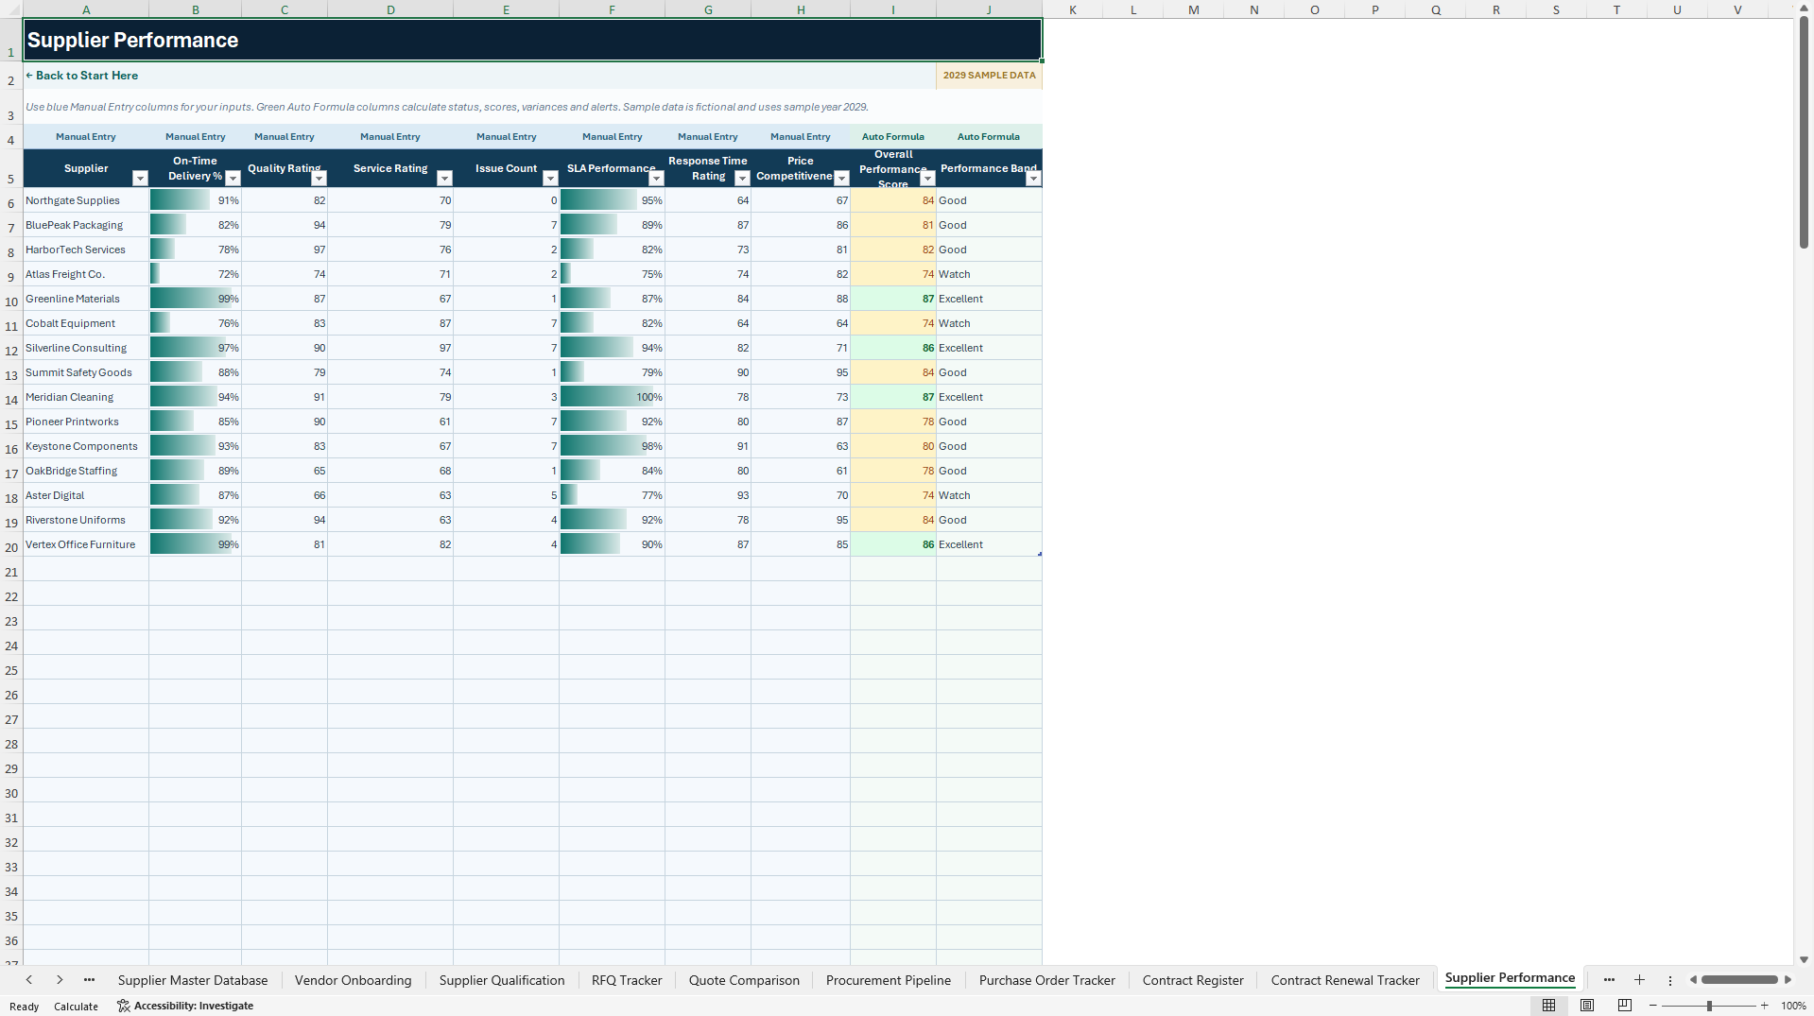
Task: Add a new sheet with plus button
Action: click(x=1639, y=980)
